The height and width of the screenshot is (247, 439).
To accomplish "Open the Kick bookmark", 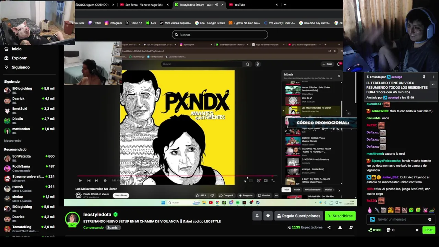I will click(x=151, y=23).
